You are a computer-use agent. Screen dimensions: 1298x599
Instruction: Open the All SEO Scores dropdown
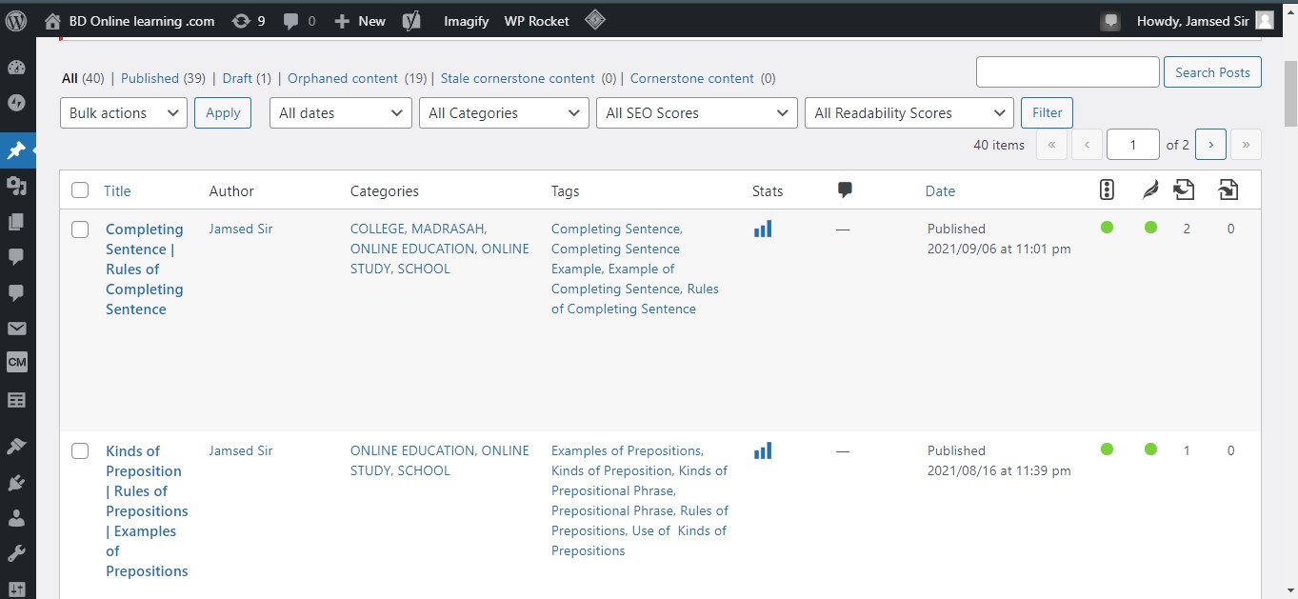pos(696,112)
